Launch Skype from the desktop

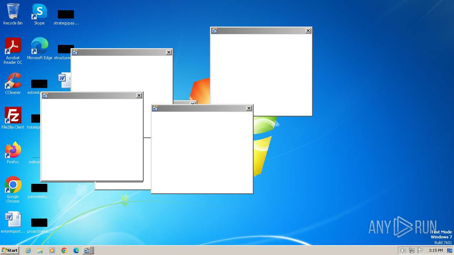[x=39, y=14]
